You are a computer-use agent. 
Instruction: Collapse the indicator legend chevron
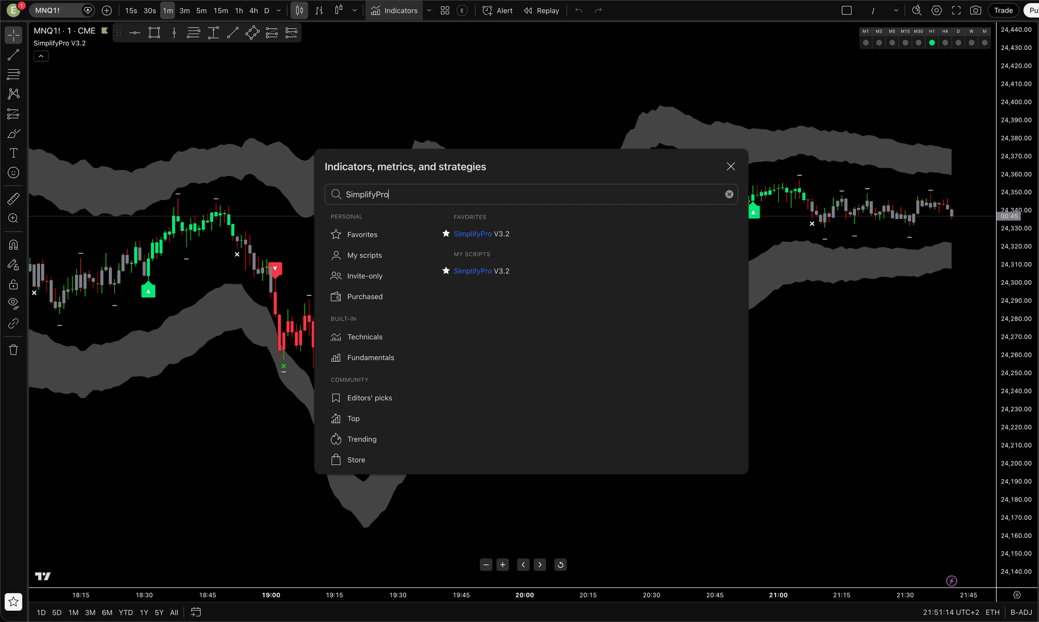click(x=41, y=56)
